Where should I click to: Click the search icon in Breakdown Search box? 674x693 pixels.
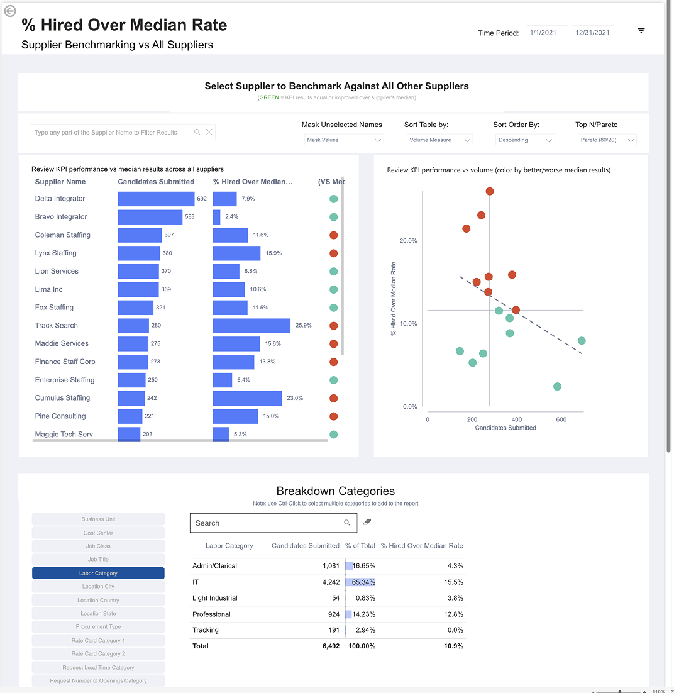(x=347, y=523)
